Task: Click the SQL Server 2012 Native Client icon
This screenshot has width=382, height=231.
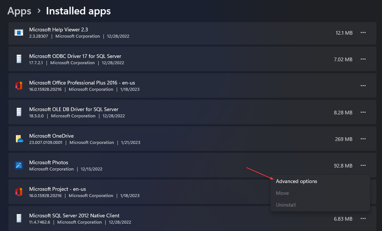Action: pyautogui.click(x=19, y=218)
